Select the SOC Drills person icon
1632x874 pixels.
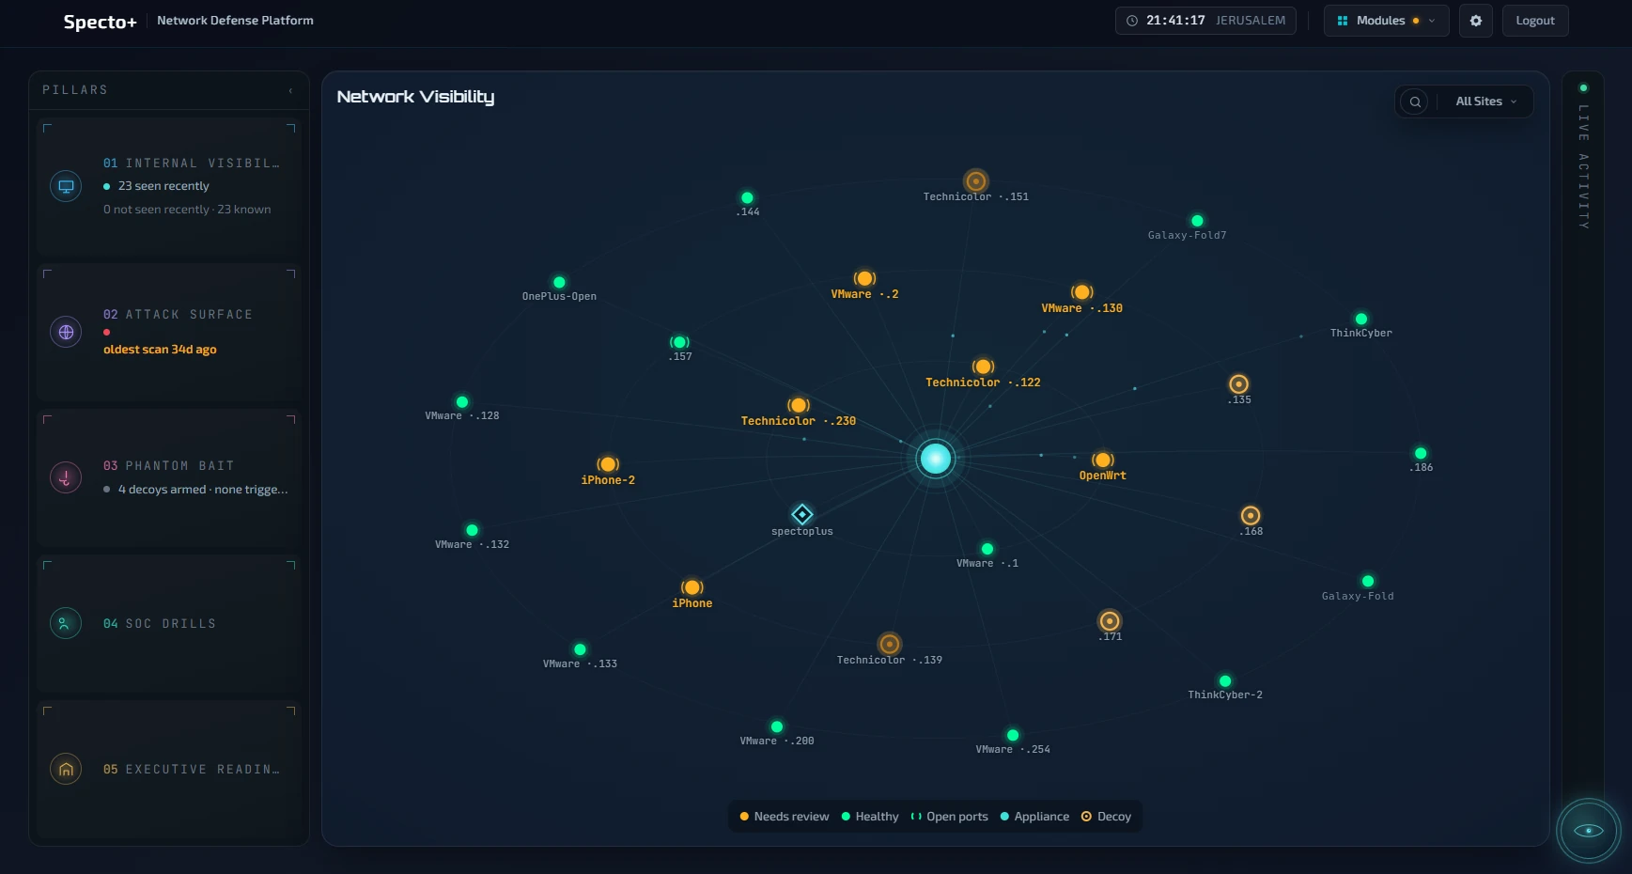coord(66,623)
